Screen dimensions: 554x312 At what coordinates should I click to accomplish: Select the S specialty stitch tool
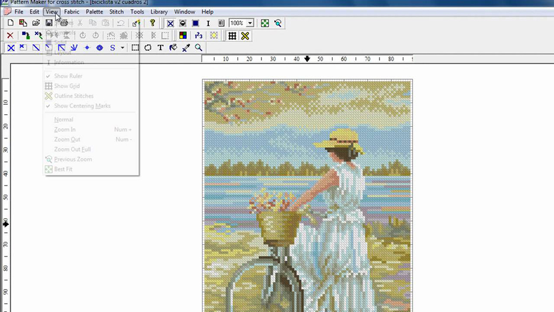click(x=112, y=48)
